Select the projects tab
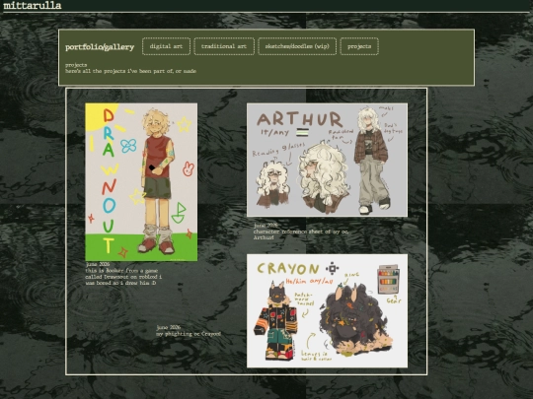The image size is (533, 399). coord(359,46)
